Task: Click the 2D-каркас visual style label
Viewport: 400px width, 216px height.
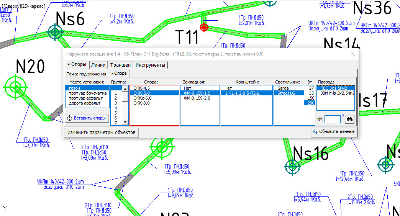Action: tap(33, 6)
